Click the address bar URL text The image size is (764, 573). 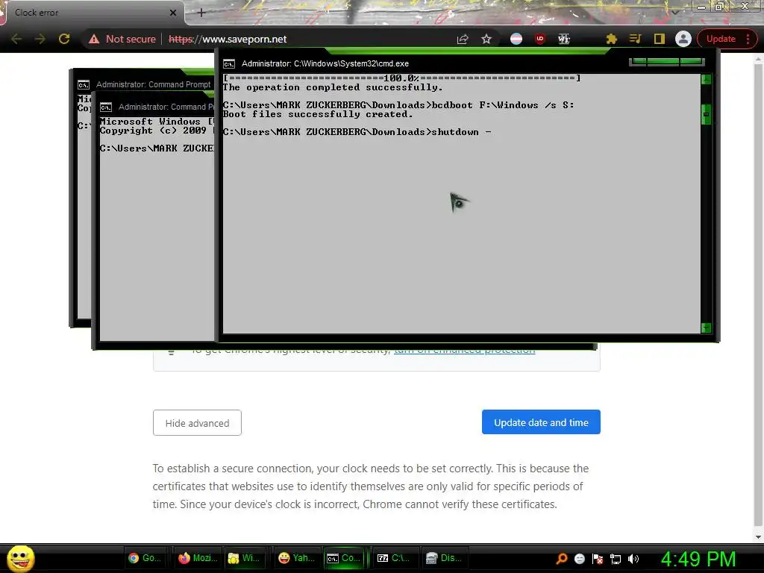[228, 39]
